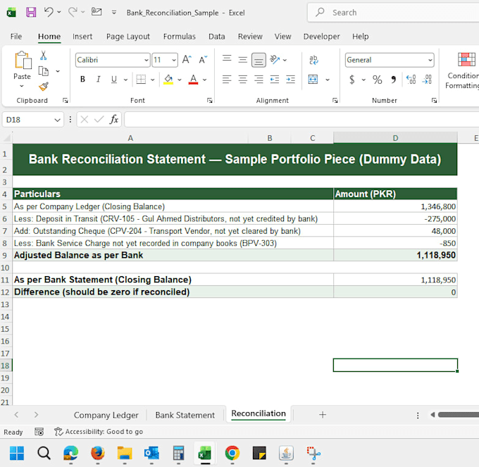The image size is (479, 467).
Task: Click the Percent Style icon
Action: 378,80
